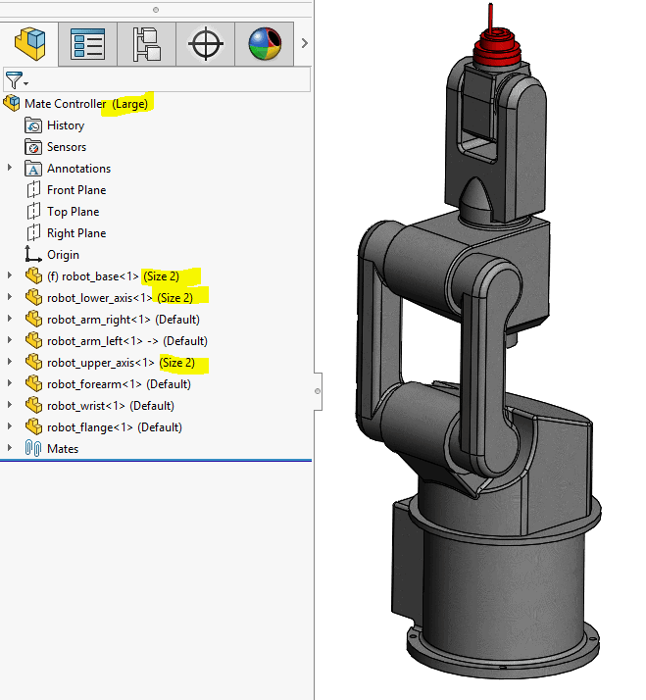The width and height of the screenshot is (646, 700).
Task: Click the History folder icon
Action: [x=33, y=125]
